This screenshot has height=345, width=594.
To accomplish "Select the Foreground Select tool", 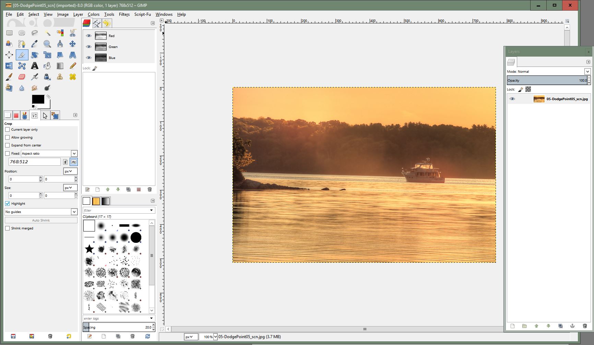I will tap(9, 44).
